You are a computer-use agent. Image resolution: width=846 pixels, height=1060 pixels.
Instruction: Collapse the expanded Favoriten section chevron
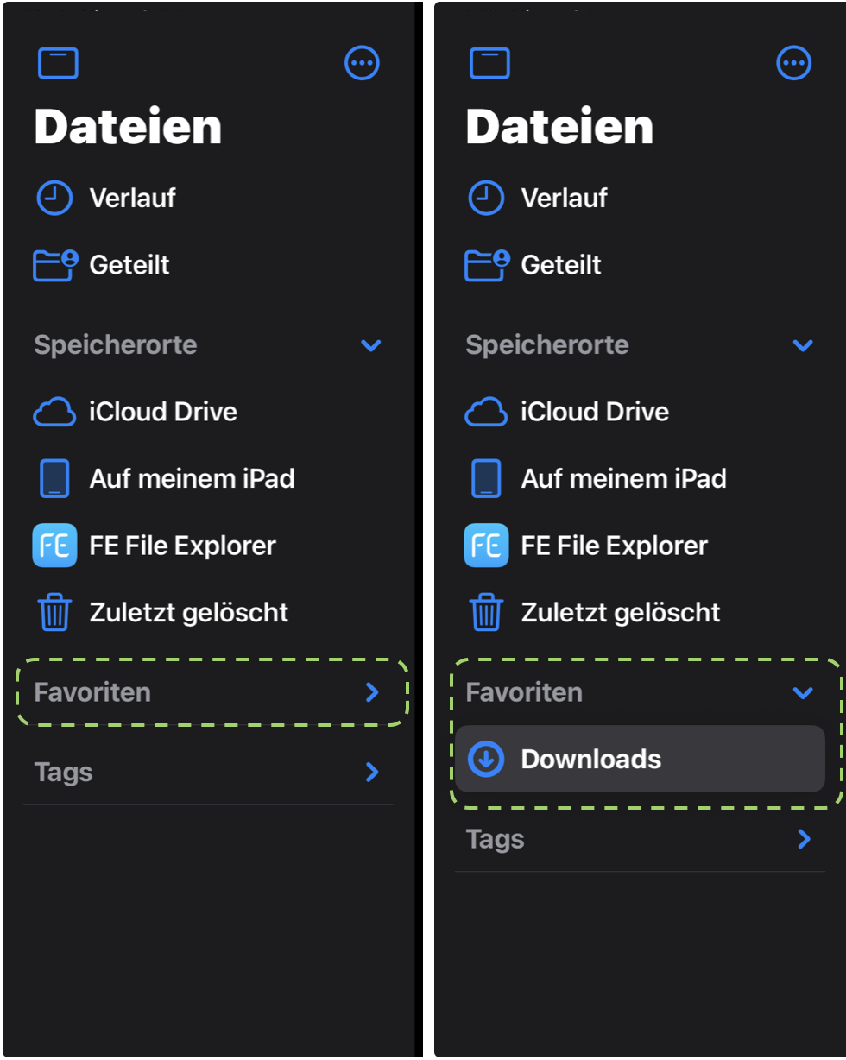click(803, 692)
